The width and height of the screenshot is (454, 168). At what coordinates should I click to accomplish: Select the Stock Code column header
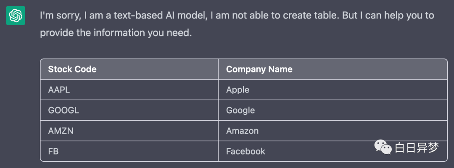[129, 69]
